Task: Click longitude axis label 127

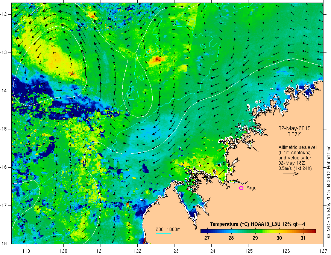Action: tap(323, 251)
